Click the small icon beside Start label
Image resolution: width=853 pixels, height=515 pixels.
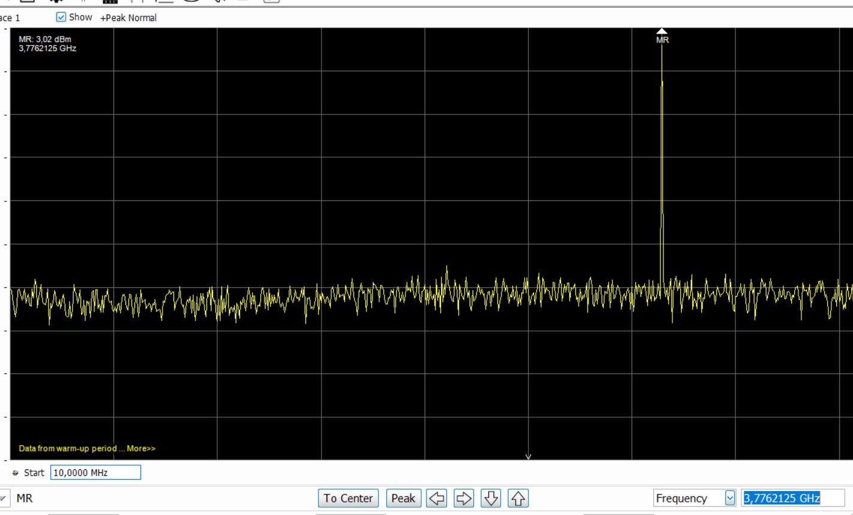[x=16, y=473]
